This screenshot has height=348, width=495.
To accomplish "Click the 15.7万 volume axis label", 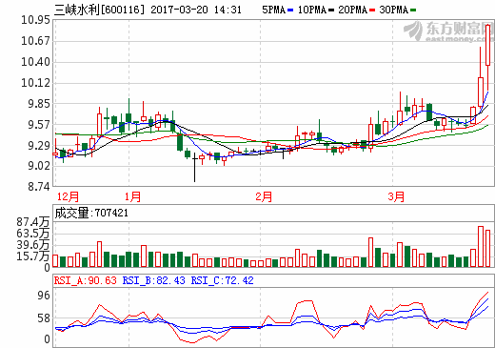I will click(x=33, y=256).
